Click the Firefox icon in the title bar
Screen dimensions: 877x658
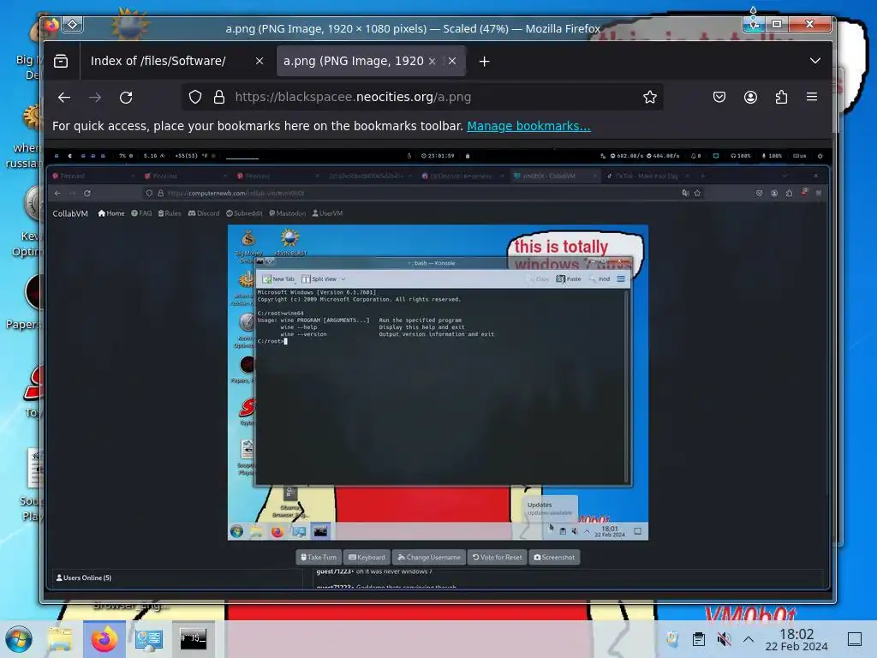[x=51, y=25]
